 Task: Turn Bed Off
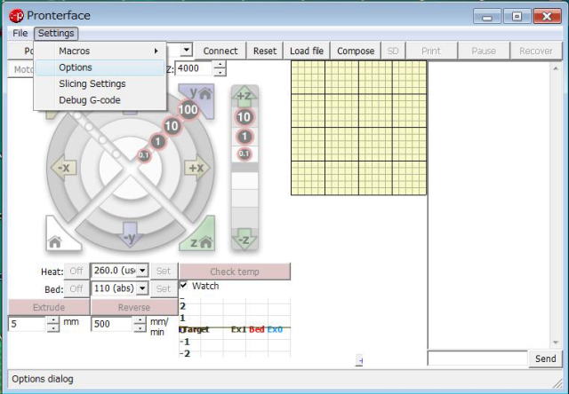[76, 288]
